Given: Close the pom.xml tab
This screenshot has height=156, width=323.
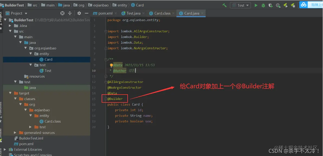Looking at the screenshot, I should (x=115, y=13).
